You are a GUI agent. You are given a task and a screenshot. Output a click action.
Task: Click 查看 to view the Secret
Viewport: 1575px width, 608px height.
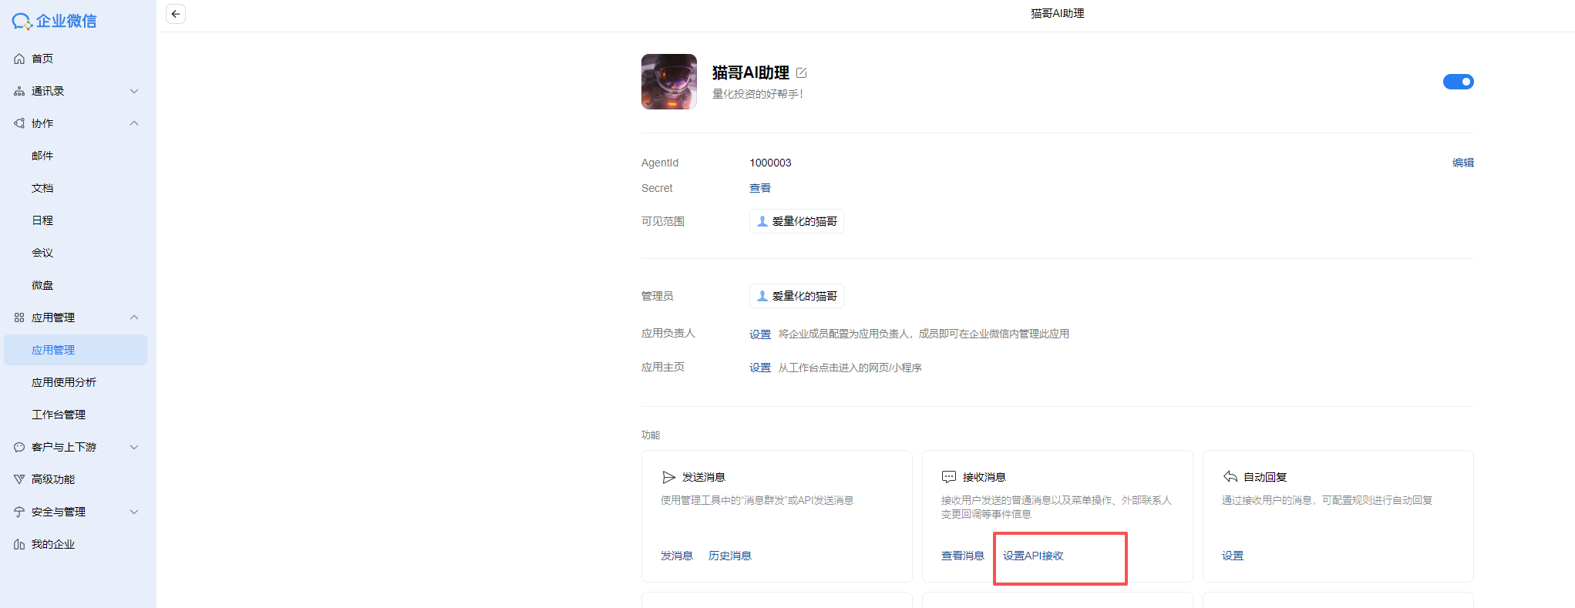click(x=759, y=188)
